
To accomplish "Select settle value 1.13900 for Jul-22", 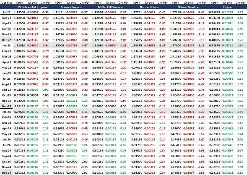I will pos(20,12).
